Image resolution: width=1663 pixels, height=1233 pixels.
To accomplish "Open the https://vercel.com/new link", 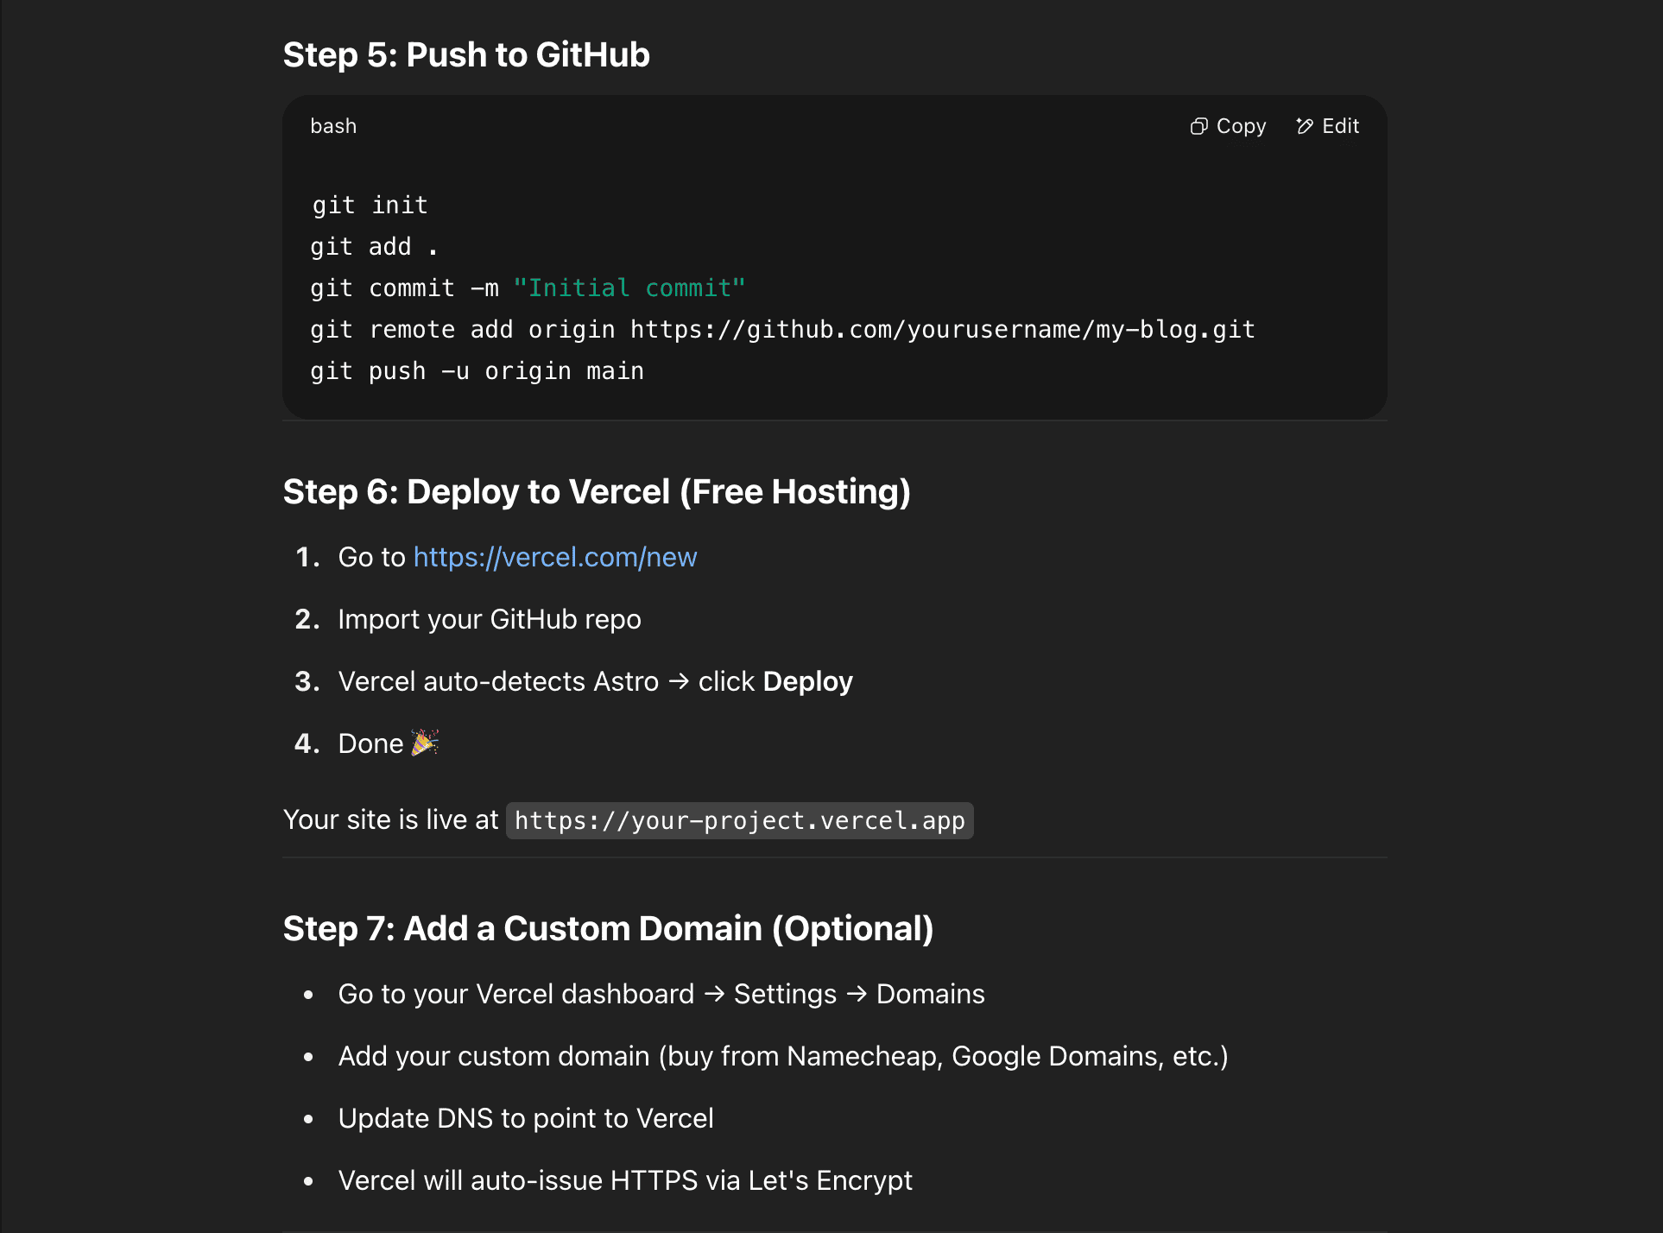I will click(555, 557).
